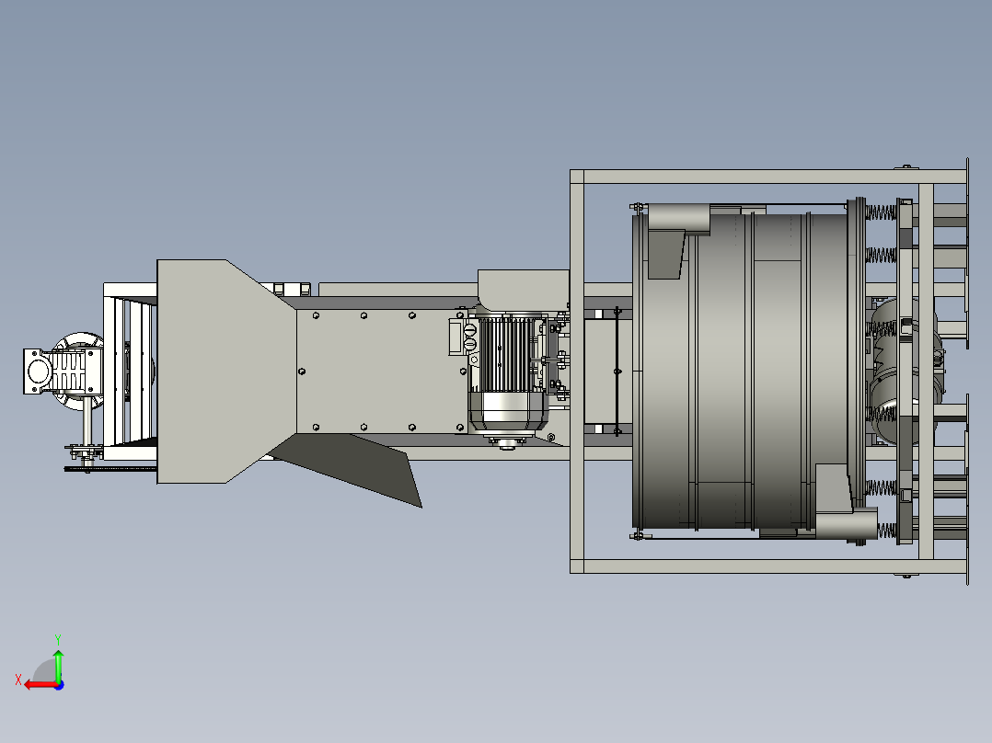Select the bottom beam of the square frame

click(x=768, y=566)
